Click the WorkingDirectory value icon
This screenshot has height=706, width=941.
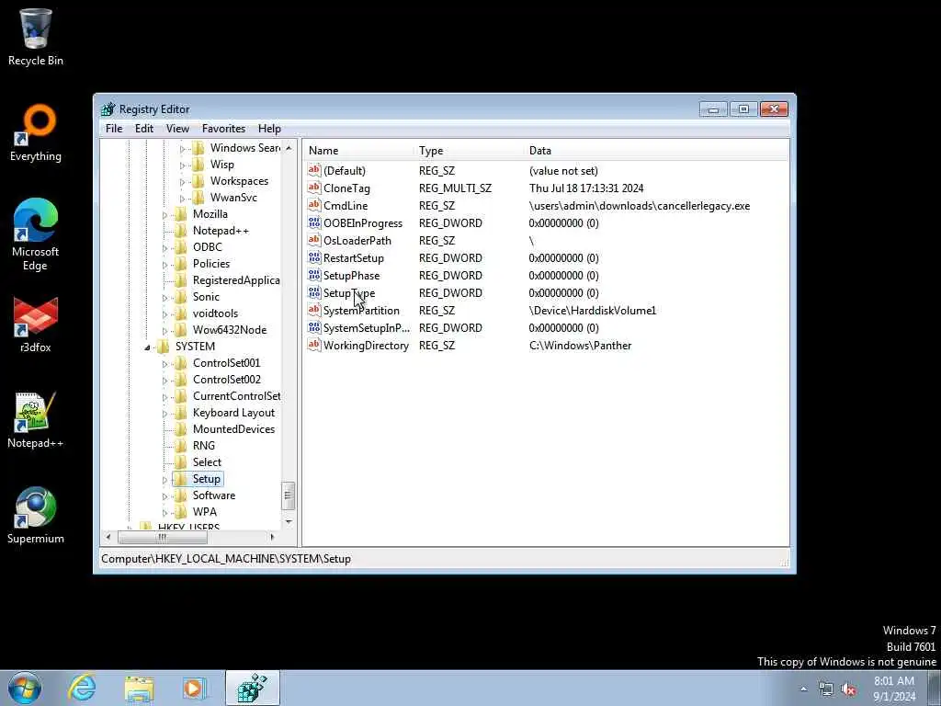pyautogui.click(x=314, y=345)
